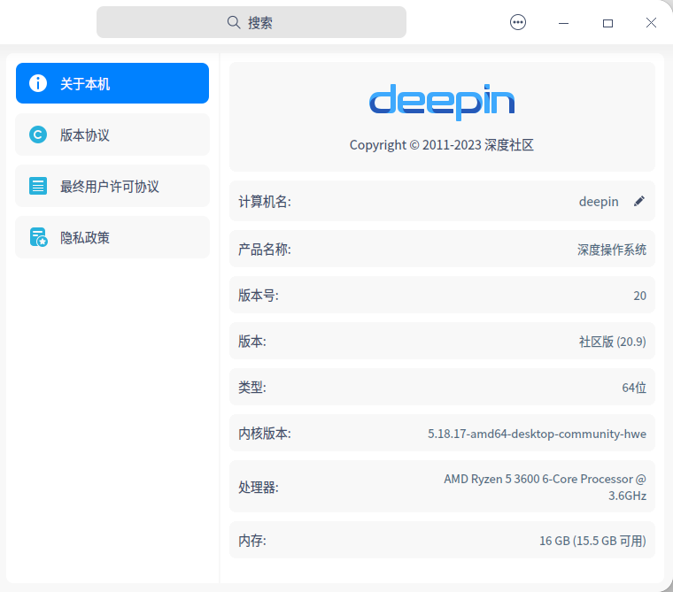Close the control center window
673x592 pixels.
pyautogui.click(x=651, y=23)
